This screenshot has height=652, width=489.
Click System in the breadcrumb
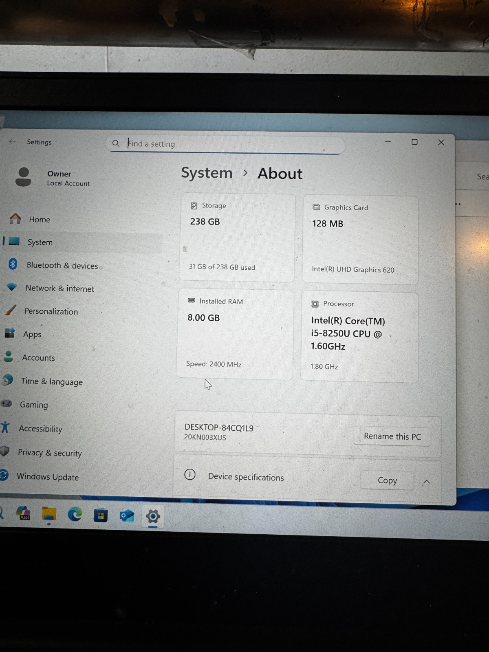click(207, 173)
